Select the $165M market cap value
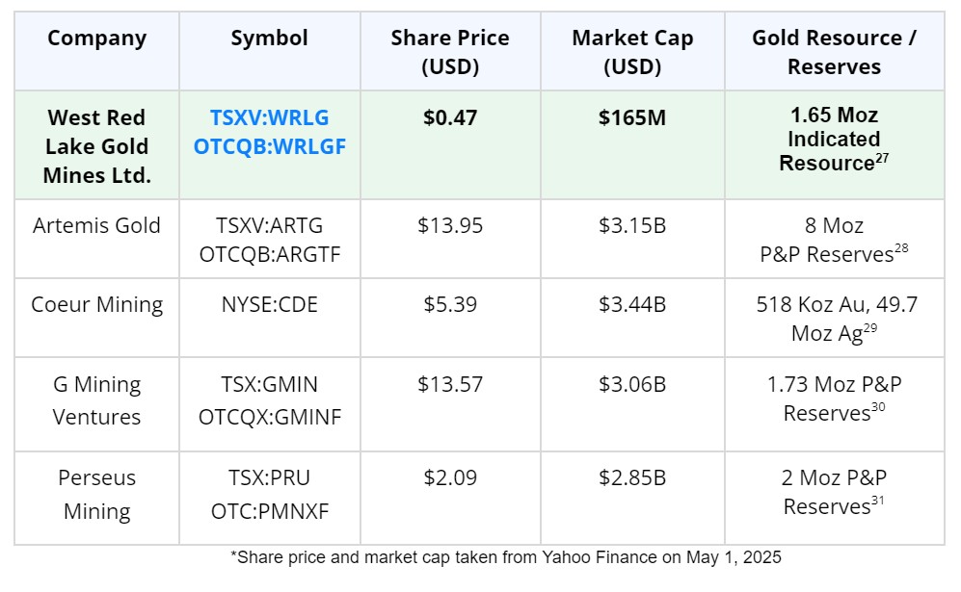The width and height of the screenshot is (961, 592). (x=632, y=117)
